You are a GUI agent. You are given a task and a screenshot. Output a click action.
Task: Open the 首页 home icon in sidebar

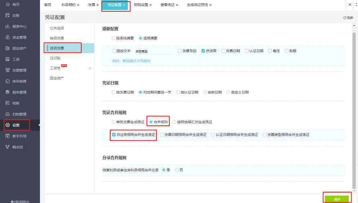tap(8, 4)
